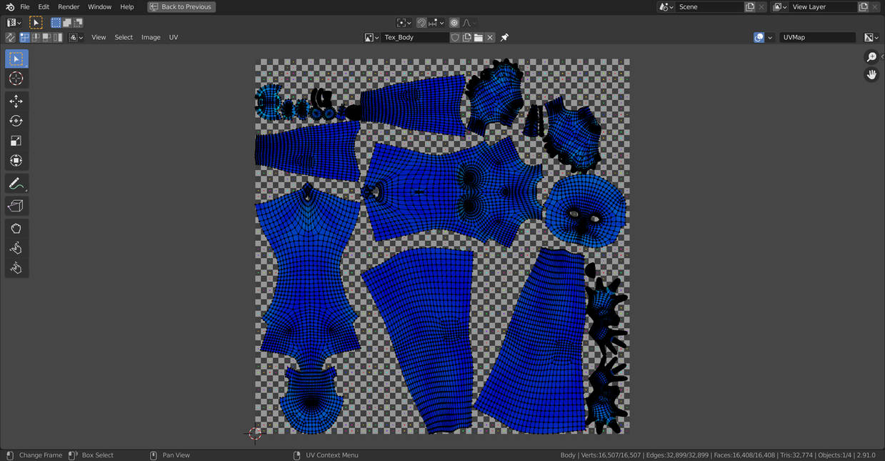Image resolution: width=885 pixels, height=461 pixels.
Task: Select the Scale tool
Action: [x=16, y=141]
